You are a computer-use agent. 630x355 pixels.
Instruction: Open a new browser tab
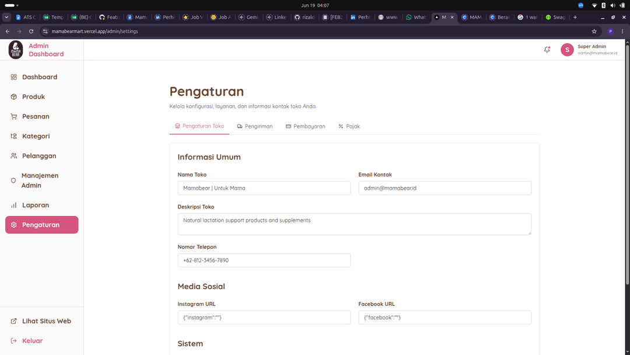(x=575, y=18)
